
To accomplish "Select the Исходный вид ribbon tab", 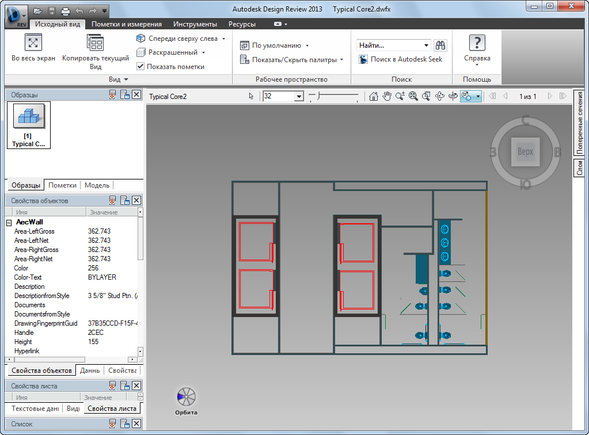I will point(58,24).
